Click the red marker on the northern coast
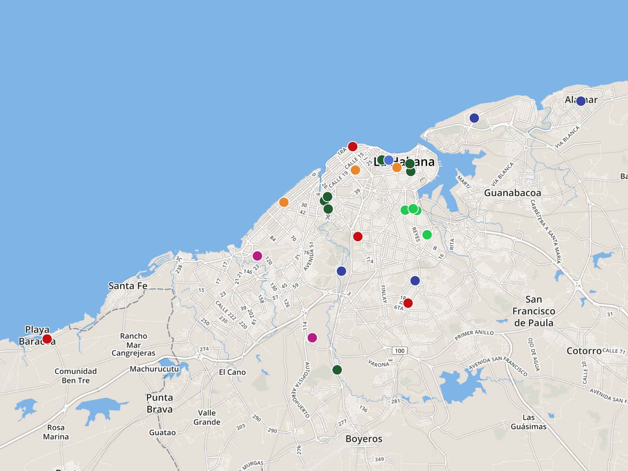628x471 pixels. [352, 146]
